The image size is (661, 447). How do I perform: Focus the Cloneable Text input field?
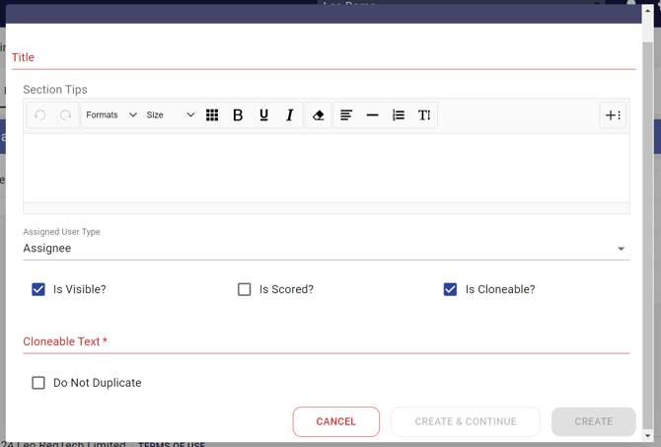coord(326,341)
